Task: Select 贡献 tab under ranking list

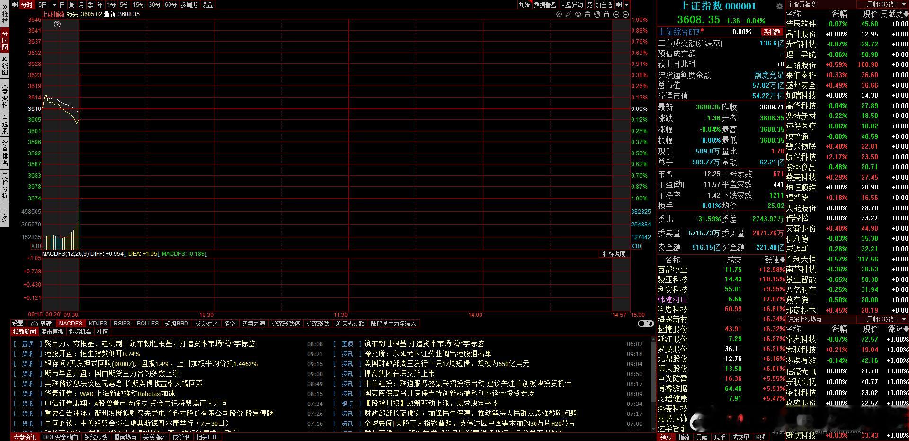Action: click(x=702, y=437)
